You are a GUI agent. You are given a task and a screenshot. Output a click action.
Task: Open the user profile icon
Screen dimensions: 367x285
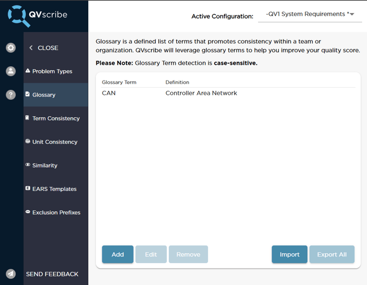11,71
